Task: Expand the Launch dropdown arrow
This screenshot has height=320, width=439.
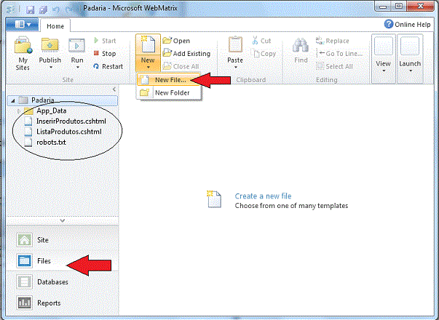Action: tap(411, 71)
